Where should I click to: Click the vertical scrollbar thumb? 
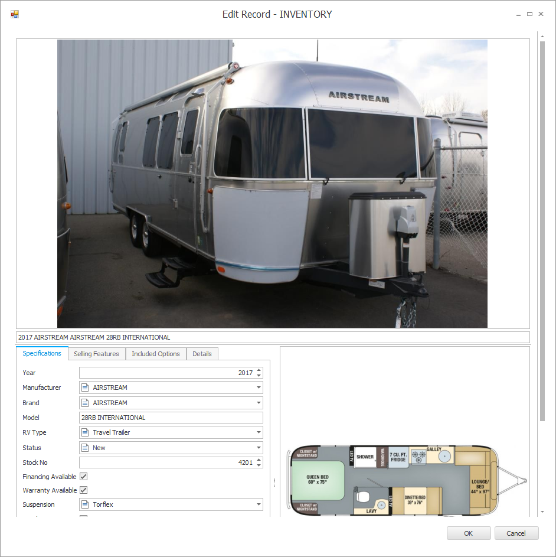coord(542,231)
